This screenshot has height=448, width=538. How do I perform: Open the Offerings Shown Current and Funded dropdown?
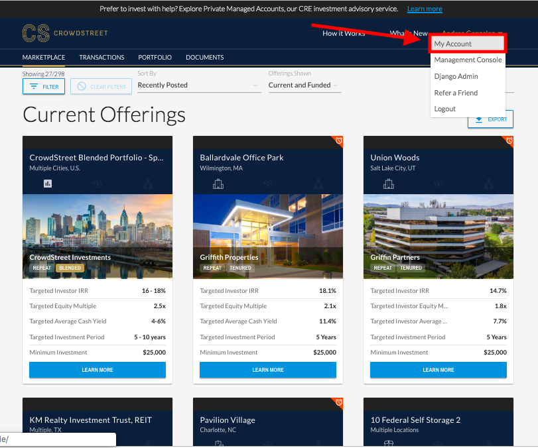click(x=304, y=85)
